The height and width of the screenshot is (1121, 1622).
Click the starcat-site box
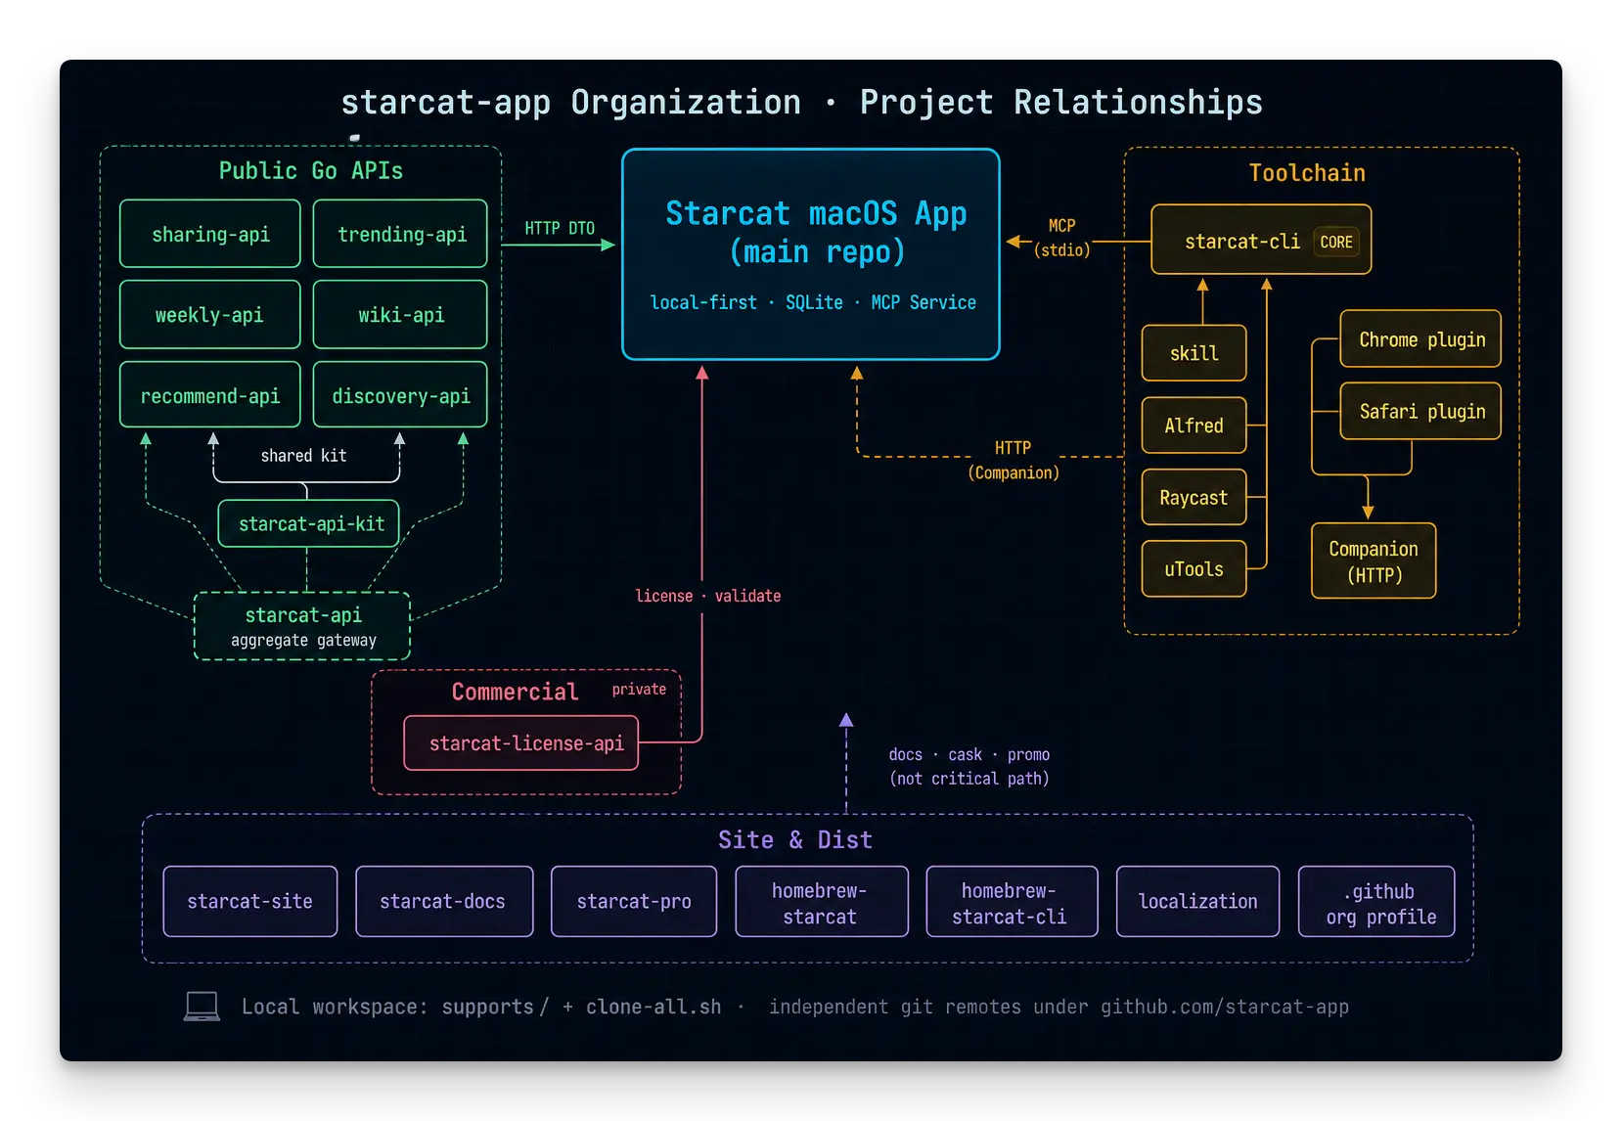[250, 901]
